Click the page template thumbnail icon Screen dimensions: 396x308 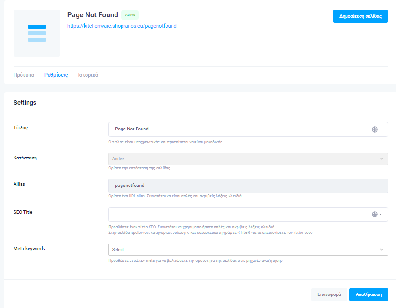coord(37,33)
